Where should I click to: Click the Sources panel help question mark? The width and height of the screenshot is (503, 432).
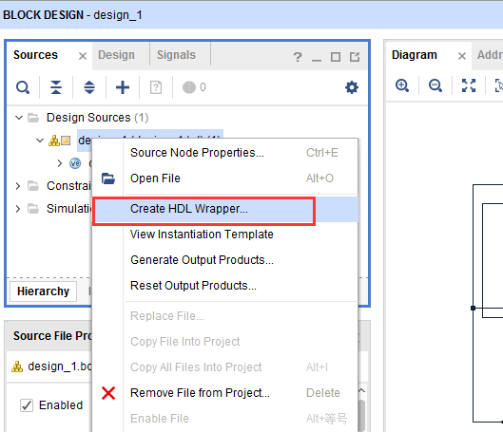click(x=298, y=57)
